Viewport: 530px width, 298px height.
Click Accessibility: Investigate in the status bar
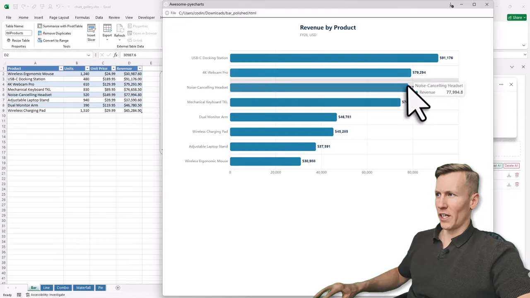[x=46, y=295]
